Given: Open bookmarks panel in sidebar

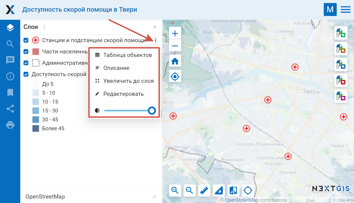Looking at the screenshot, I should click(10, 93).
